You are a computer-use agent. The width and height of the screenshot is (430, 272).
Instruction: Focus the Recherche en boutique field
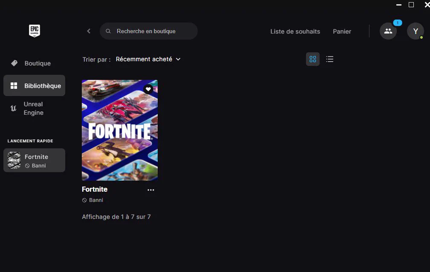[149, 31]
